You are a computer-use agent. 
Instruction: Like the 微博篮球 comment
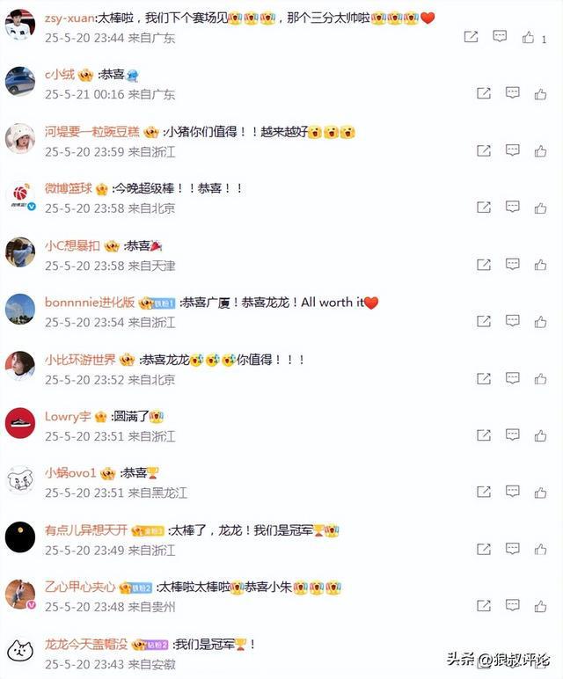coord(540,208)
